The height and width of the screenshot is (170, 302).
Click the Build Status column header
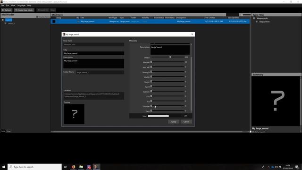click(159, 18)
